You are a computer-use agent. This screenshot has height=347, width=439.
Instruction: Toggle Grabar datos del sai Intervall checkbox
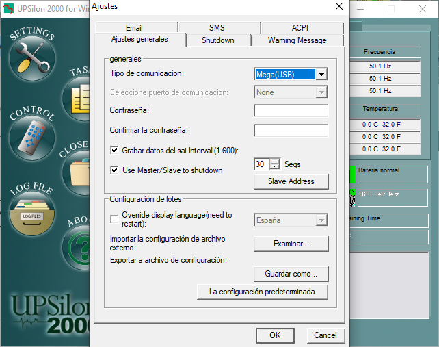[x=114, y=151]
